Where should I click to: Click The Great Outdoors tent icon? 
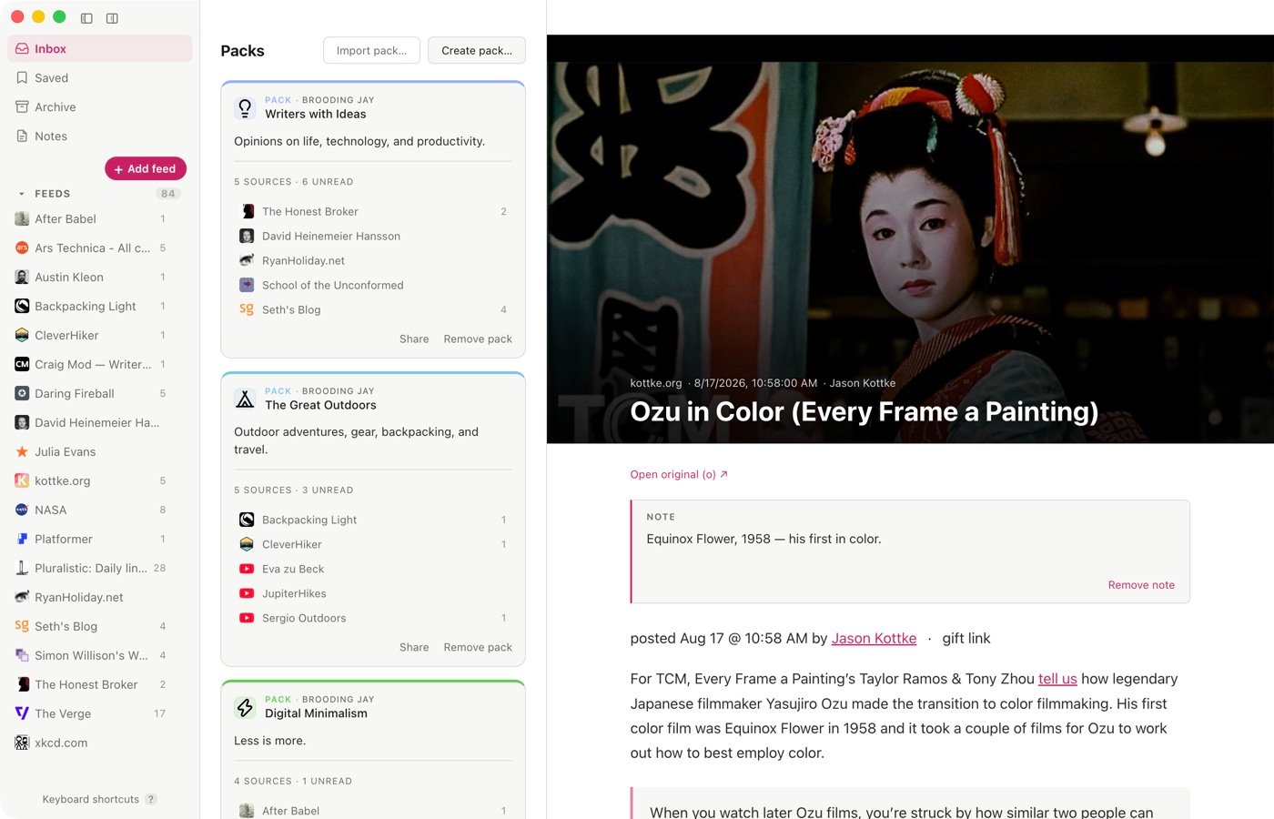(245, 399)
